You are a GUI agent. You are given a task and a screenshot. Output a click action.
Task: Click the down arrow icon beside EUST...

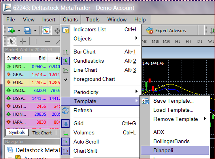tap(9, 106)
